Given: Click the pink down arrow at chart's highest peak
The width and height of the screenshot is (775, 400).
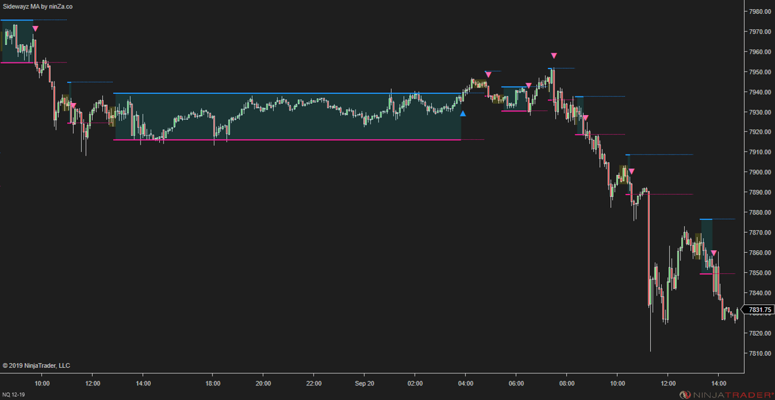Looking at the screenshot, I should (553, 56).
